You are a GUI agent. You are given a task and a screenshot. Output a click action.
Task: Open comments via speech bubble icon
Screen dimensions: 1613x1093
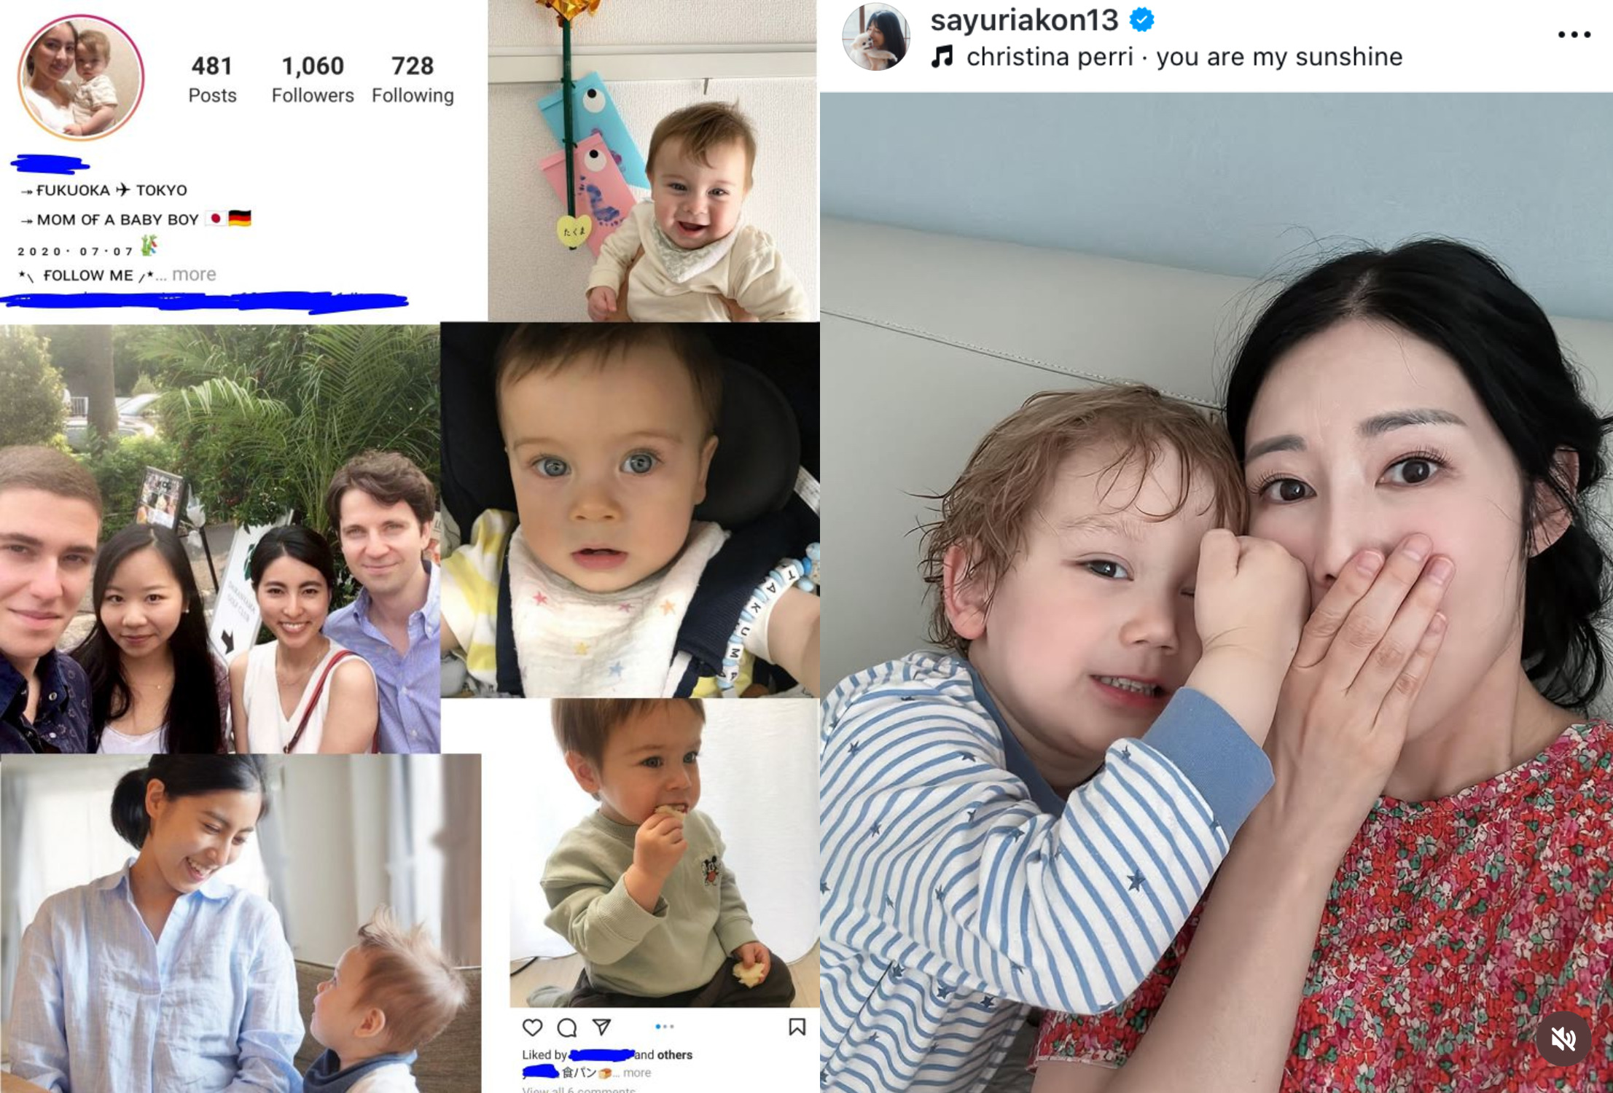tap(566, 1027)
